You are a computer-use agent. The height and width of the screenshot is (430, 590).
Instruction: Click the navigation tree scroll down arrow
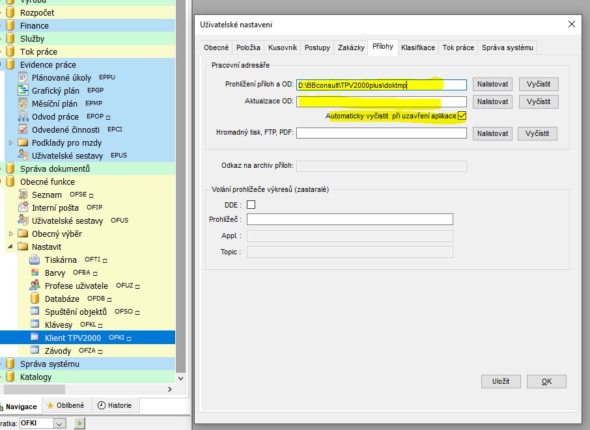pos(180,379)
